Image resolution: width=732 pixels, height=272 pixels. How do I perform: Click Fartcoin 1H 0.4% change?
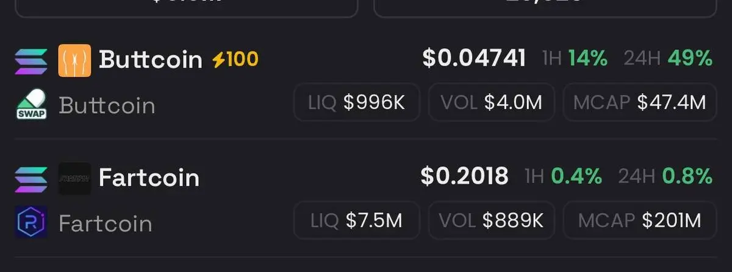click(563, 177)
